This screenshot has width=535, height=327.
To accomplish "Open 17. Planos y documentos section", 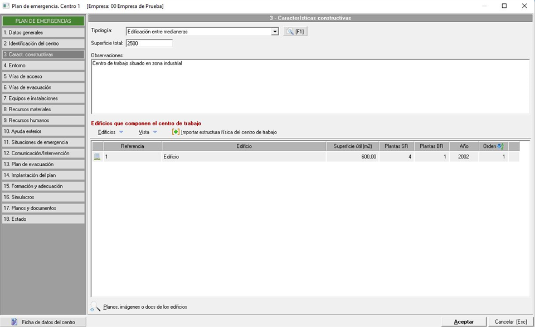I will tap(43, 208).
